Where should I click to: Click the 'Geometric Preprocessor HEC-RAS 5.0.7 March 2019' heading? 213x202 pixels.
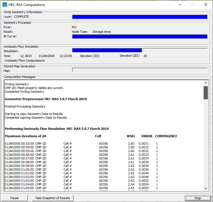[x=46, y=99]
